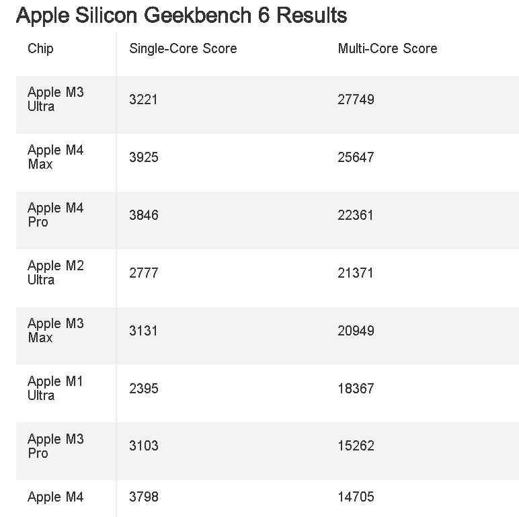
Task: Click the Multi-Core Score column header
Action: 388,48
